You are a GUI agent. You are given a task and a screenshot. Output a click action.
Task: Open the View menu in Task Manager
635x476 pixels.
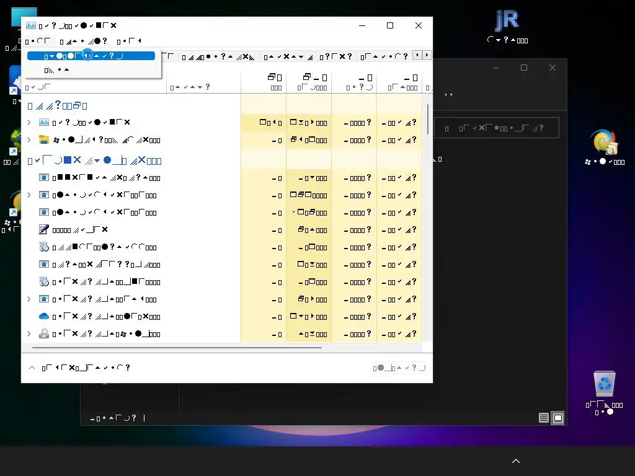click(x=129, y=41)
